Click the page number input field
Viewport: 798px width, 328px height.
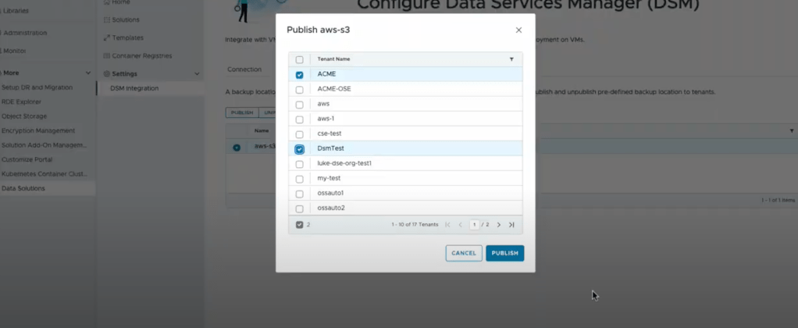coord(474,225)
